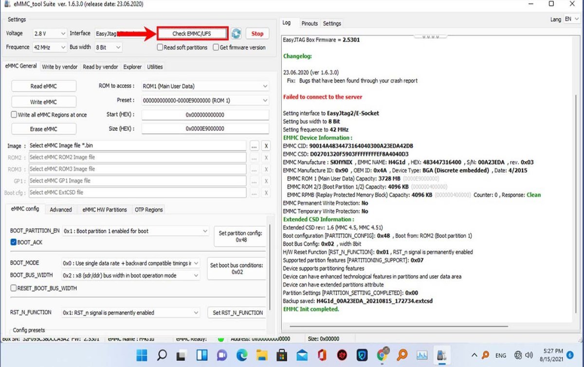Open the Settings tab beside Pinouts
The width and height of the screenshot is (584, 367).
[332, 23]
